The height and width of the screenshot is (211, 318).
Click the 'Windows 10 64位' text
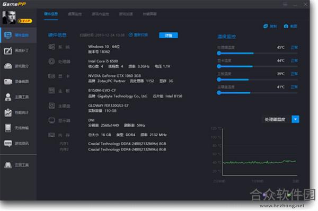pyautogui.click(x=104, y=47)
